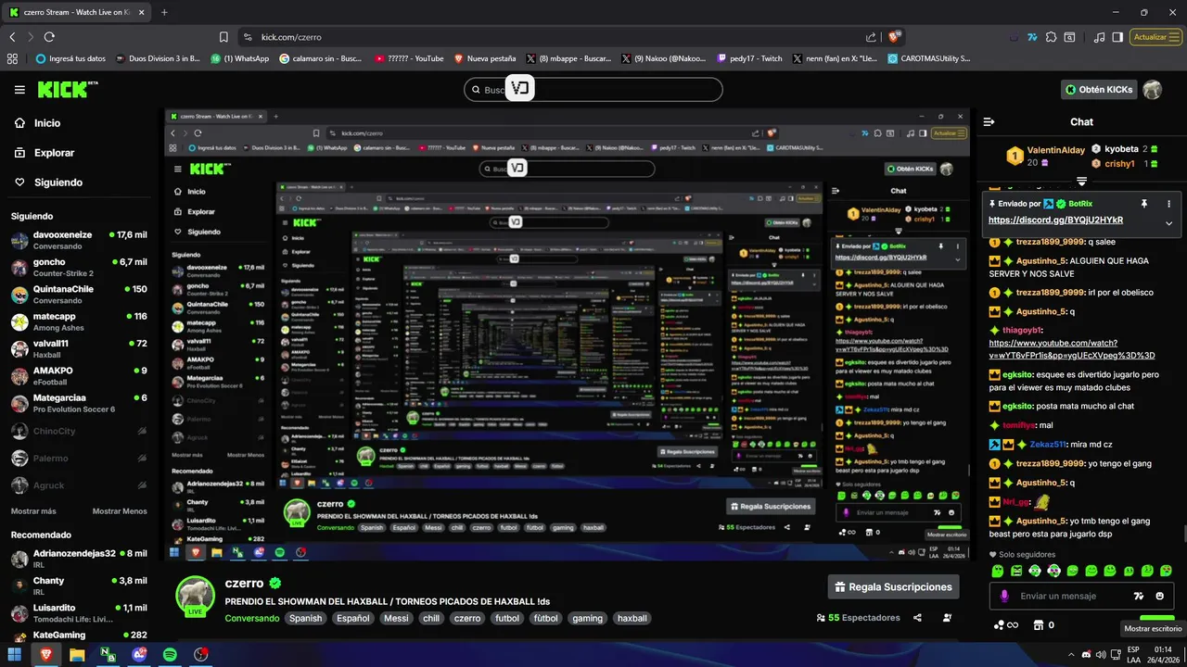Go to Inicio in the sidebar
This screenshot has height=667, width=1187.
coord(37,123)
